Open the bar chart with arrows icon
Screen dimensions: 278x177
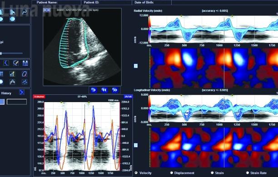click(x=12, y=74)
